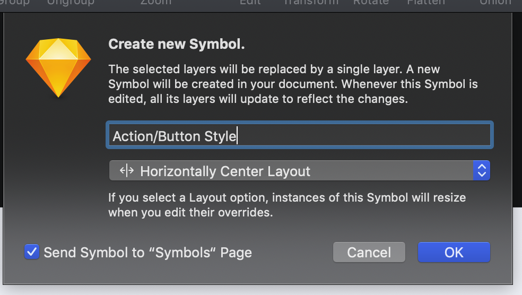Click the Send Symbol to "Symbols" Page label
This screenshot has width=522, height=295.
147,253
